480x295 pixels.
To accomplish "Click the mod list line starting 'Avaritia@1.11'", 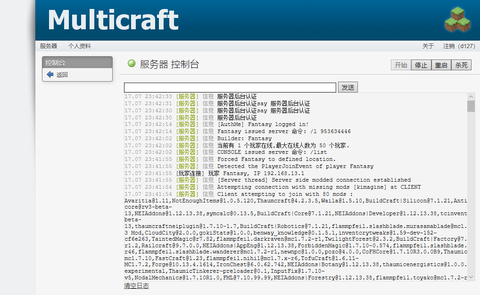I will coord(296,201).
